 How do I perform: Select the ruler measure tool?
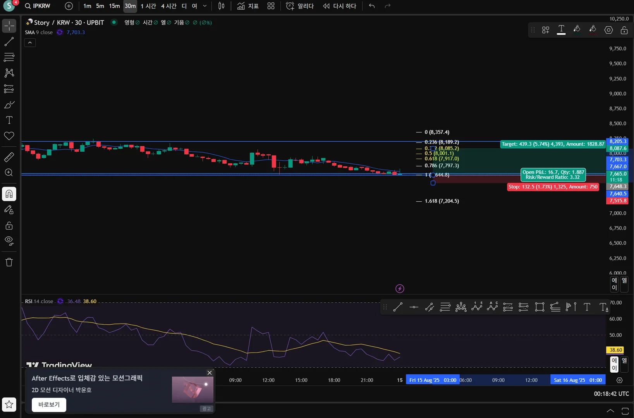click(9, 157)
